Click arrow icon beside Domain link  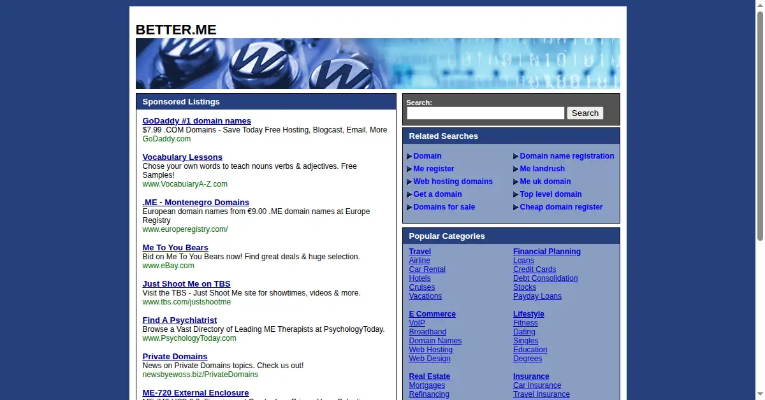(409, 156)
